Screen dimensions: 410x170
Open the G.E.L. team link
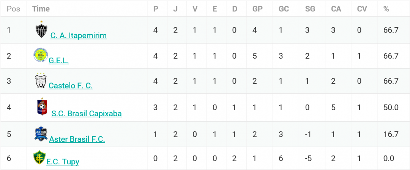click(59, 61)
